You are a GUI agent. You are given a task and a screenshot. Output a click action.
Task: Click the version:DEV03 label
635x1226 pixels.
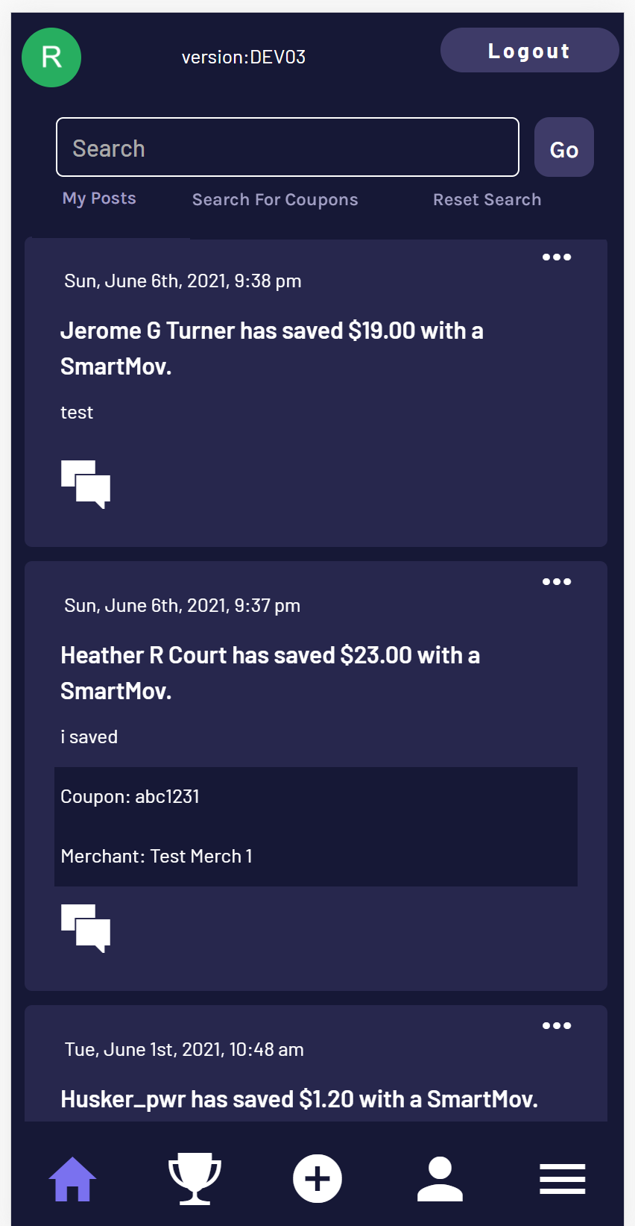(x=244, y=57)
